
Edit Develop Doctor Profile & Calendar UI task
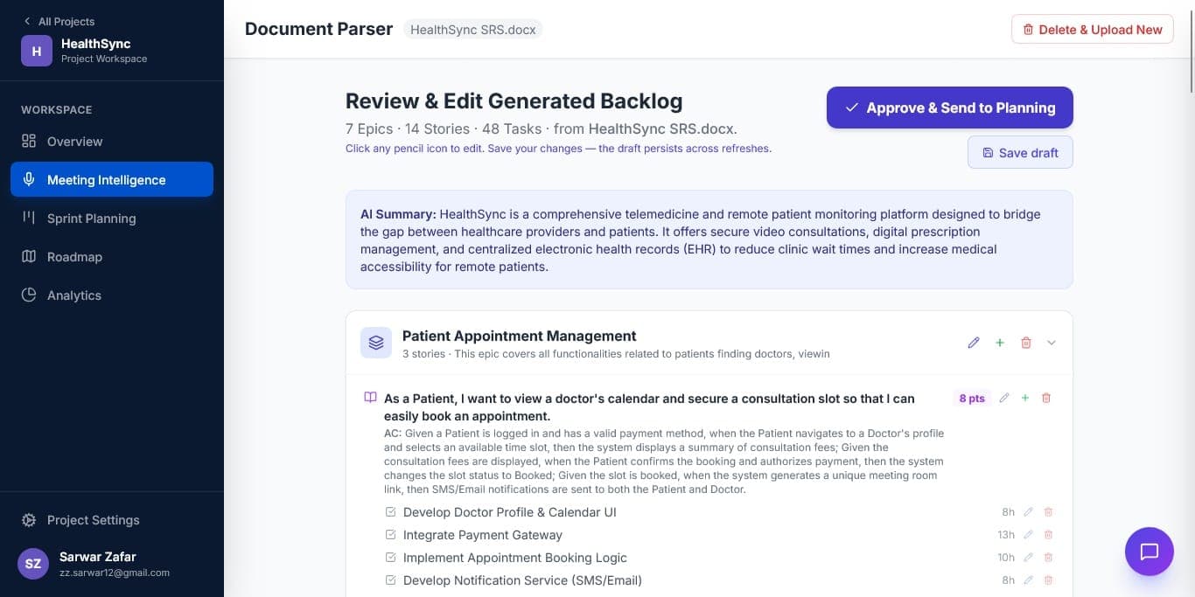tap(1028, 512)
